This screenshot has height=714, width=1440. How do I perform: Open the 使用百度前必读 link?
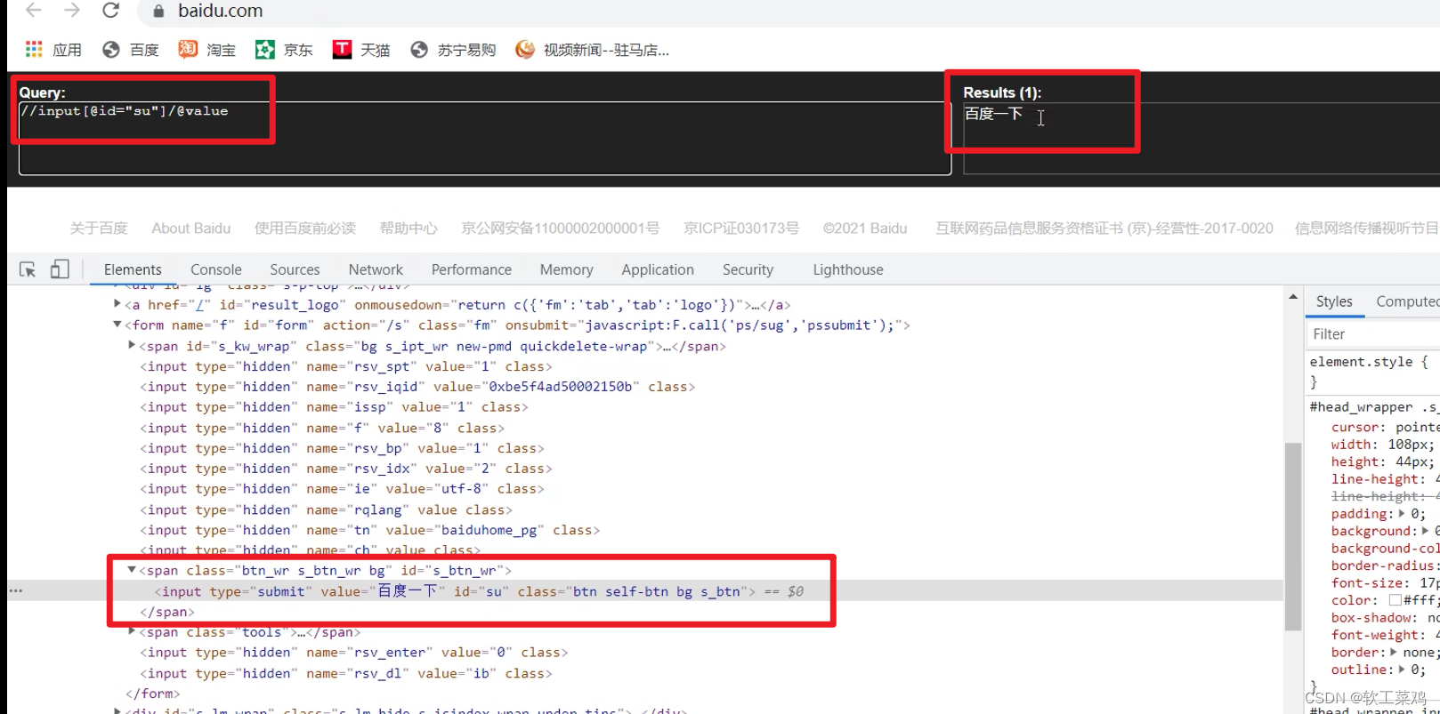click(x=305, y=229)
